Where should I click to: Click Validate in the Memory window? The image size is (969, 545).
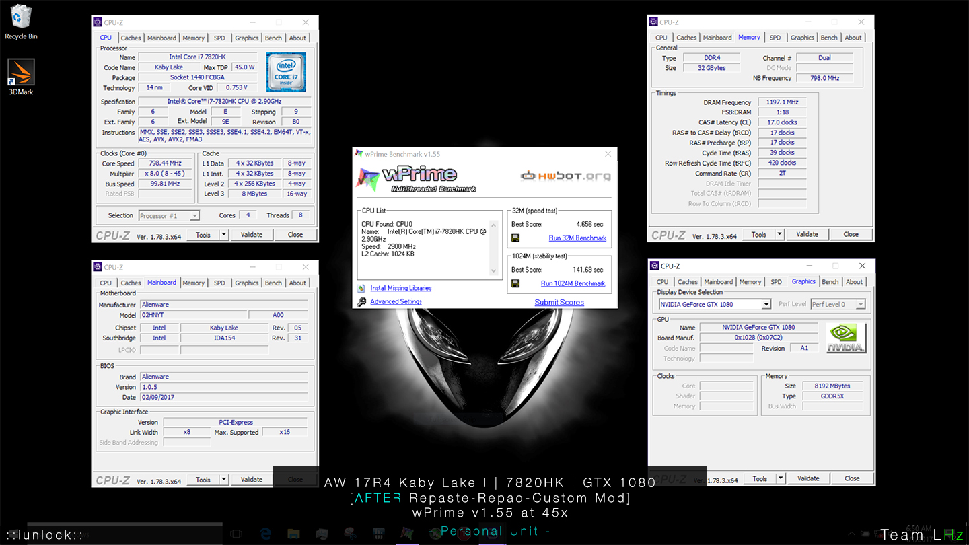tap(808, 234)
